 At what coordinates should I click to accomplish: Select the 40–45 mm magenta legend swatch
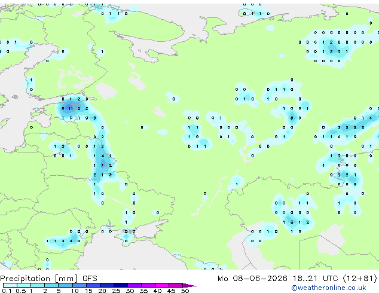[162, 285]
